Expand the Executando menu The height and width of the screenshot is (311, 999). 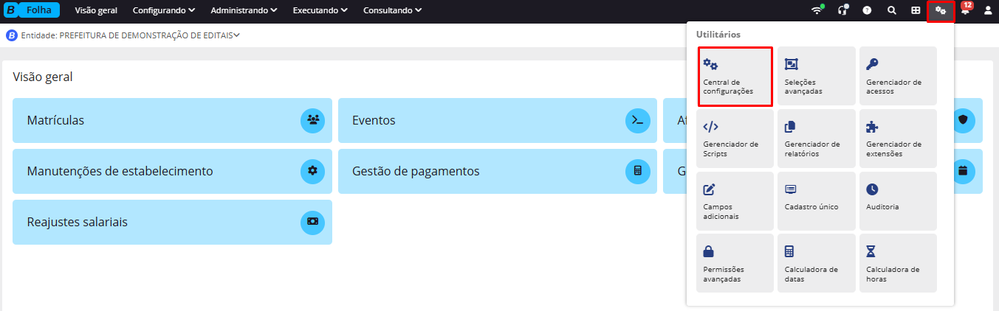point(320,11)
